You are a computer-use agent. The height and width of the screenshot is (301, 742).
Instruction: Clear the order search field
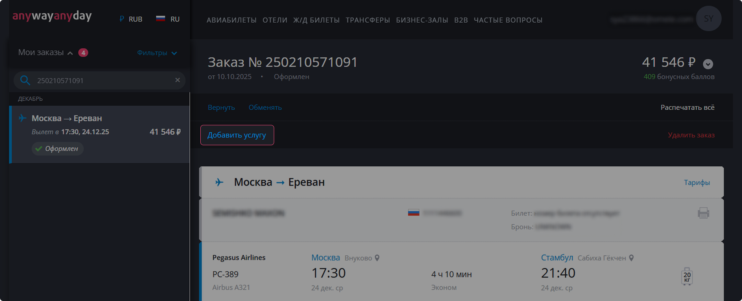(177, 80)
